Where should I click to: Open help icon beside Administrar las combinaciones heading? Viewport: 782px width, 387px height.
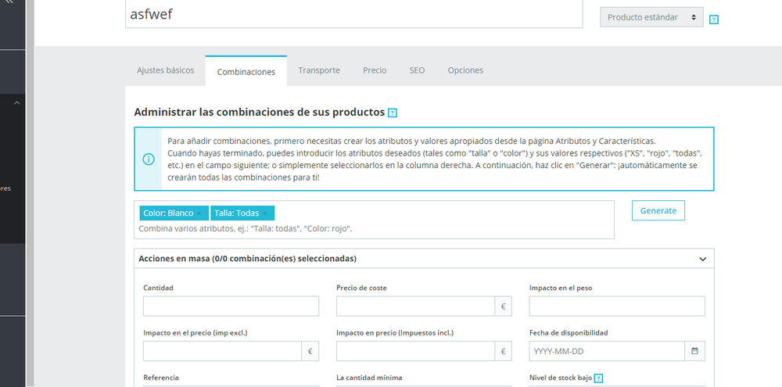(393, 113)
